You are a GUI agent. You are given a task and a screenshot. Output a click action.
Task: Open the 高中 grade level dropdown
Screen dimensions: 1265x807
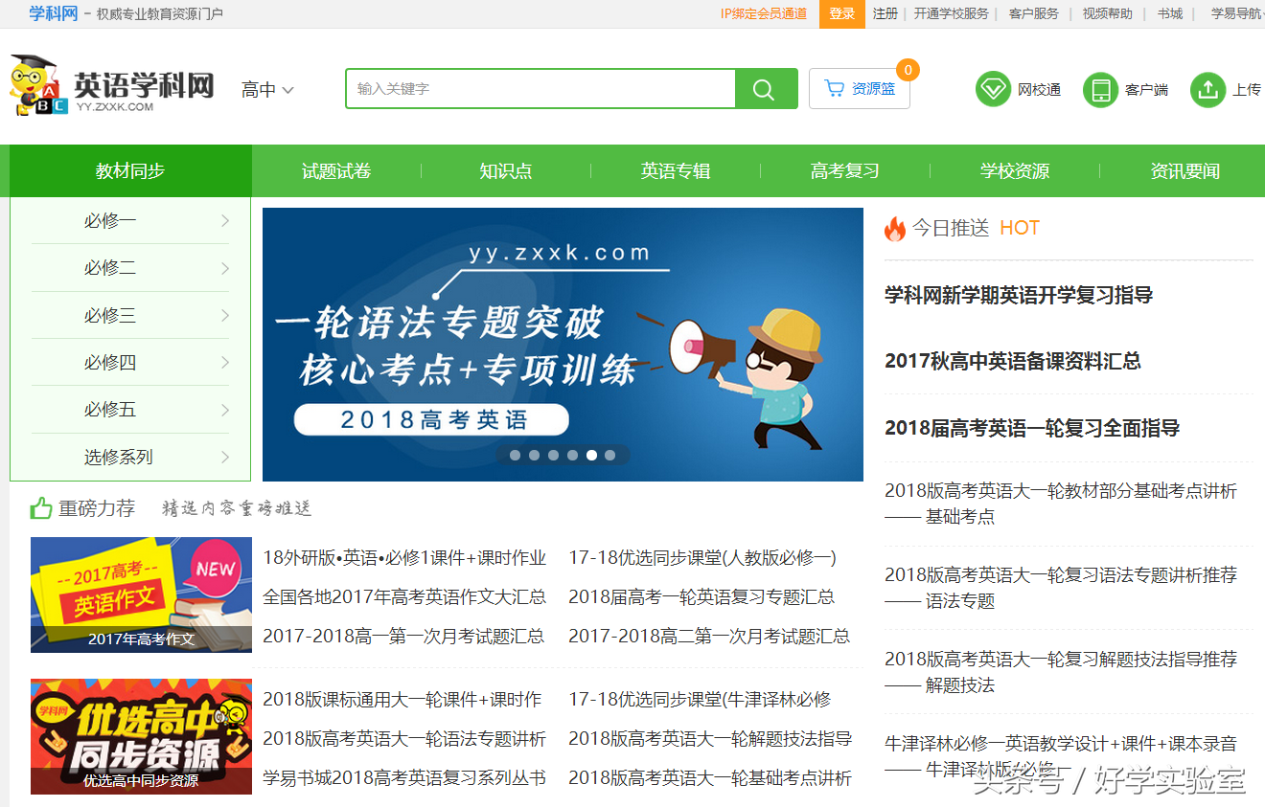click(x=267, y=90)
